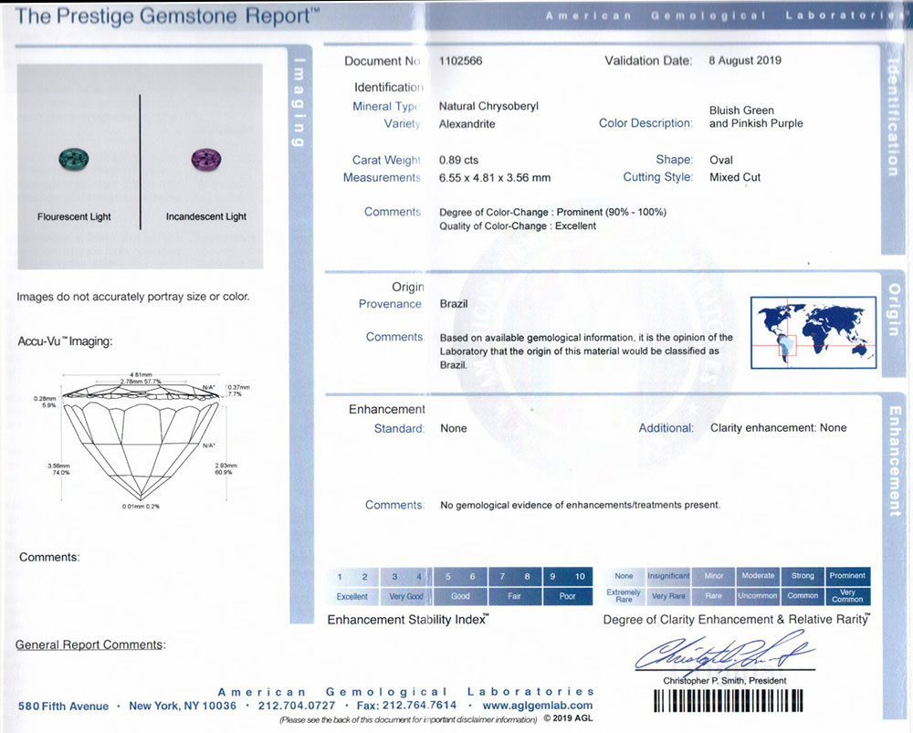This screenshot has height=733, width=913.
Task: Click document number 1102566
Action: coord(460,60)
